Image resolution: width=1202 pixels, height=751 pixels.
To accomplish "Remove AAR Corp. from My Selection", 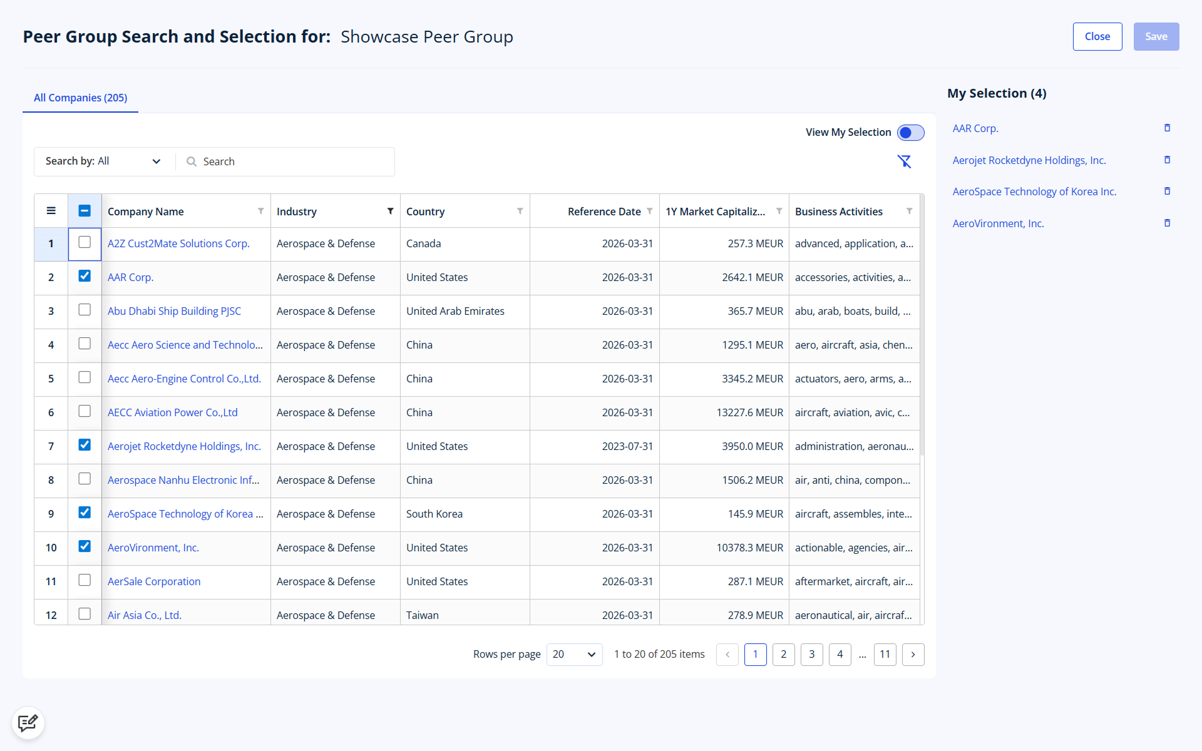I will click(x=1167, y=128).
